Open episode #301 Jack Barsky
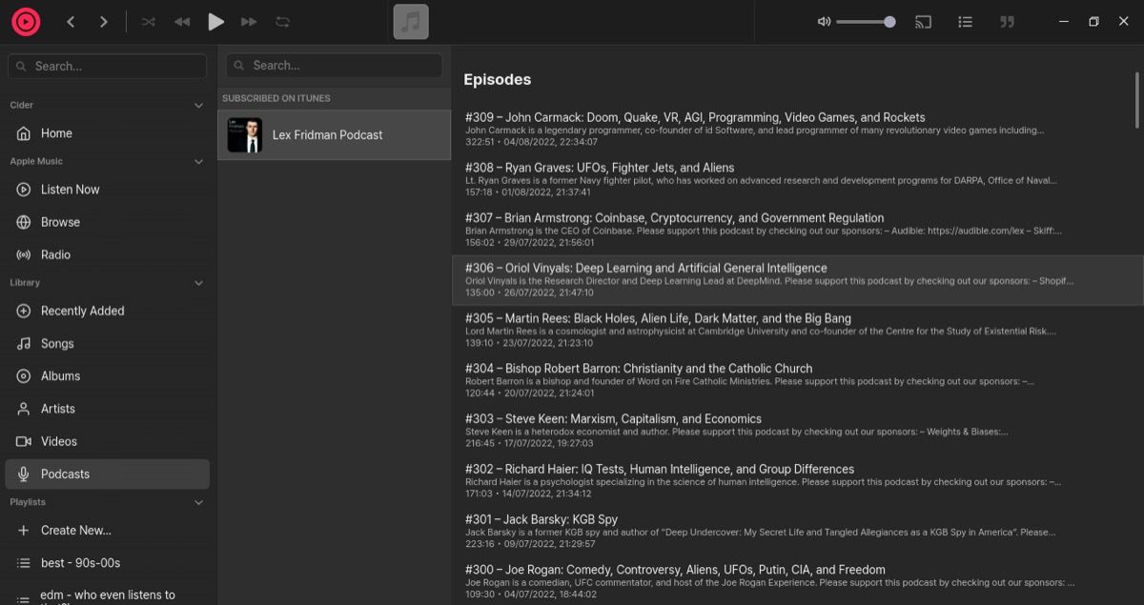The width and height of the screenshot is (1144, 605). coord(795,532)
